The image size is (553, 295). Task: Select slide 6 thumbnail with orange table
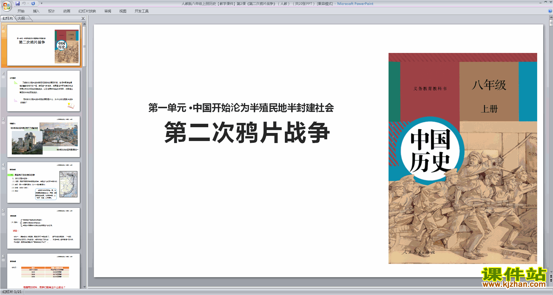coord(43,271)
